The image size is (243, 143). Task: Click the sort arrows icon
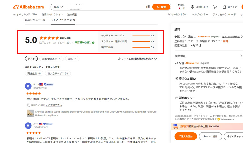119,59
